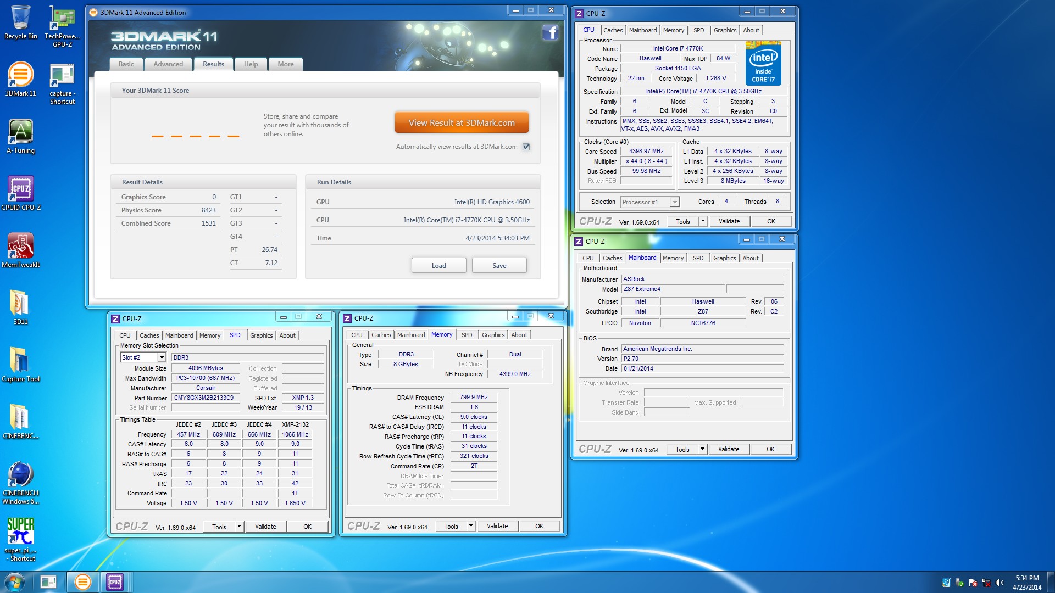Click View Result at 3DMark.com button
This screenshot has width=1055, height=593.
click(x=462, y=123)
